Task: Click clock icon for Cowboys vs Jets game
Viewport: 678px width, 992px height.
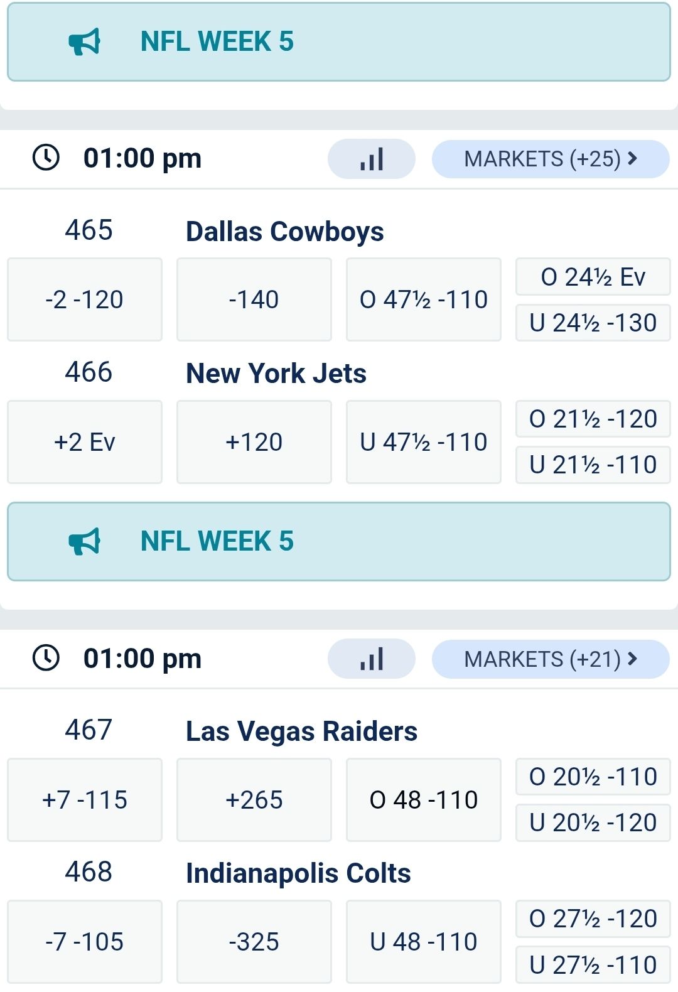Action: 46,158
